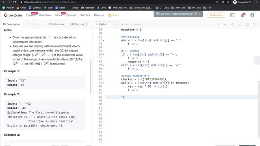Collapse the while loop at line 44

104,83
